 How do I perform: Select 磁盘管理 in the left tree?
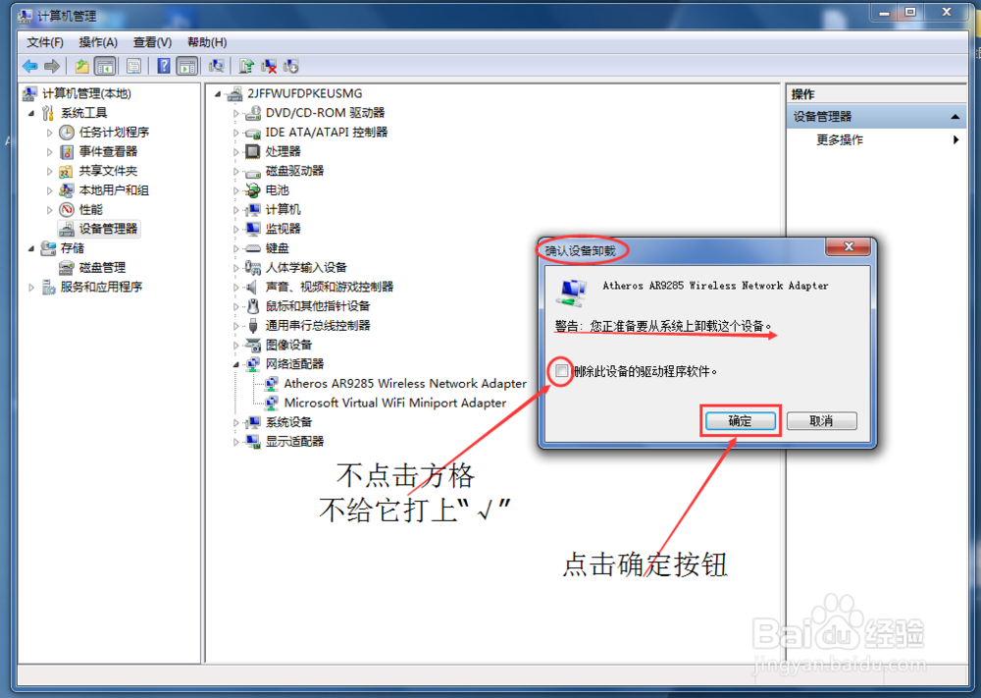tap(102, 268)
